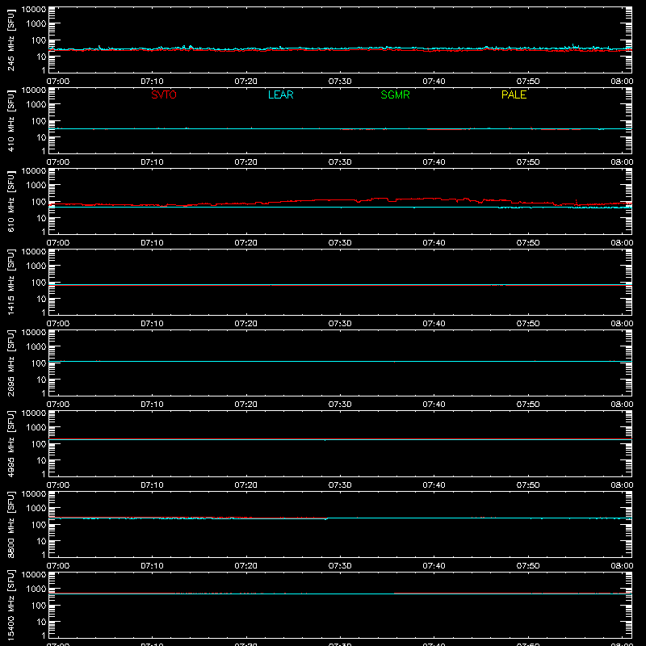646x646 pixels.
Task: Click 07:40 tick label below 410 MHz plot
Action: [434, 162]
